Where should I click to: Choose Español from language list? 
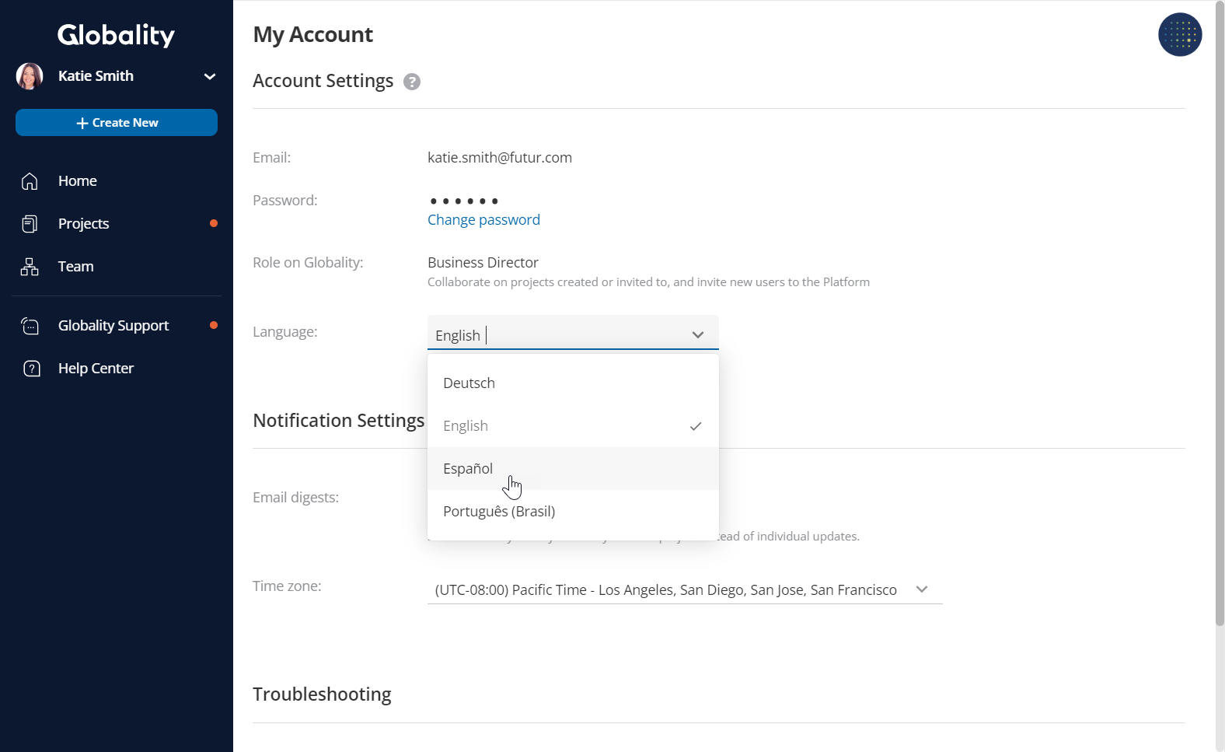click(x=573, y=469)
